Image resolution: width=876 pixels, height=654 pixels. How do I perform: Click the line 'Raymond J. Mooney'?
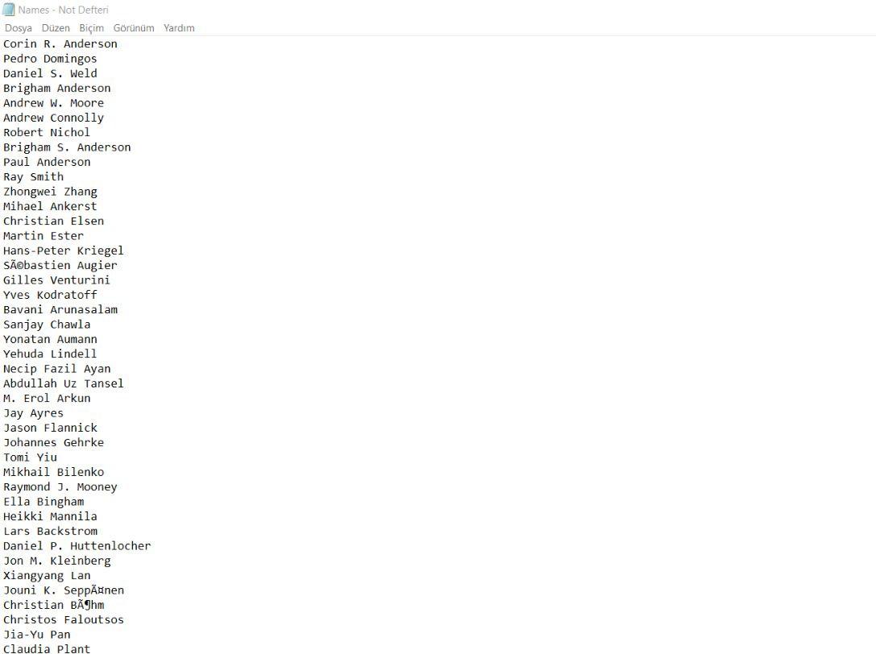point(60,487)
